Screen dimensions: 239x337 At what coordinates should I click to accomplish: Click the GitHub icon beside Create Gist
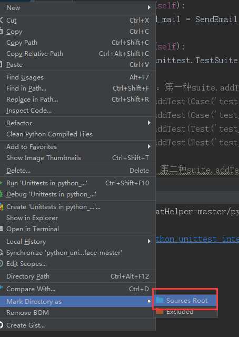click(x=1, y=325)
